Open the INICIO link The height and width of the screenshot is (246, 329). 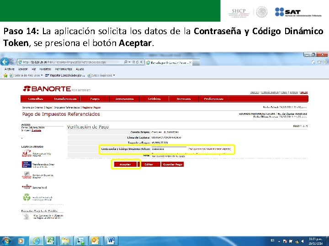pos(255,92)
